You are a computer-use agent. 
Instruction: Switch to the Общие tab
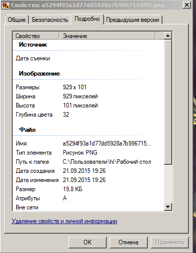point(17,20)
